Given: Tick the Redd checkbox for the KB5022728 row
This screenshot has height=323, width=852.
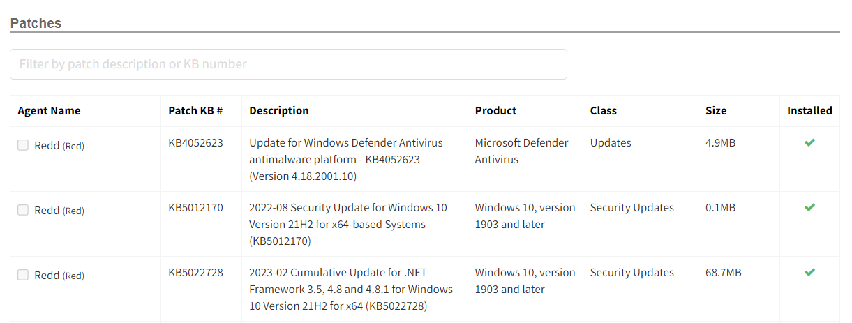Looking at the screenshot, I should tap(23, 275).
